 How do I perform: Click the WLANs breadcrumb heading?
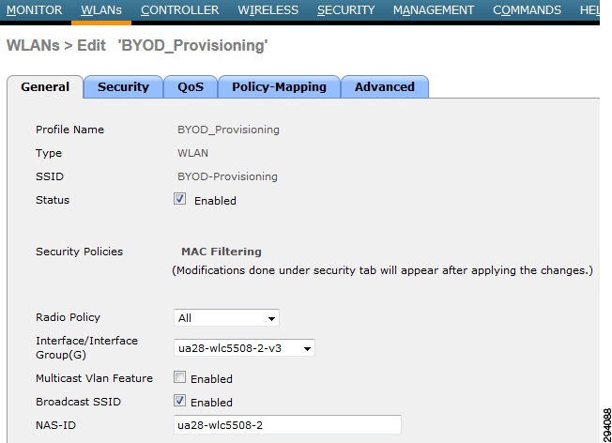coord(33,45)
